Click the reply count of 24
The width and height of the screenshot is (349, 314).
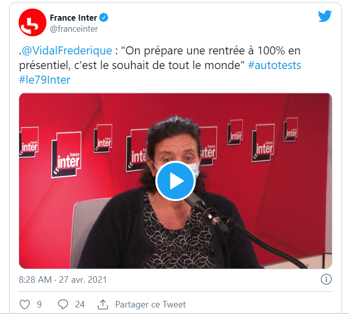(x=80, y=304)
